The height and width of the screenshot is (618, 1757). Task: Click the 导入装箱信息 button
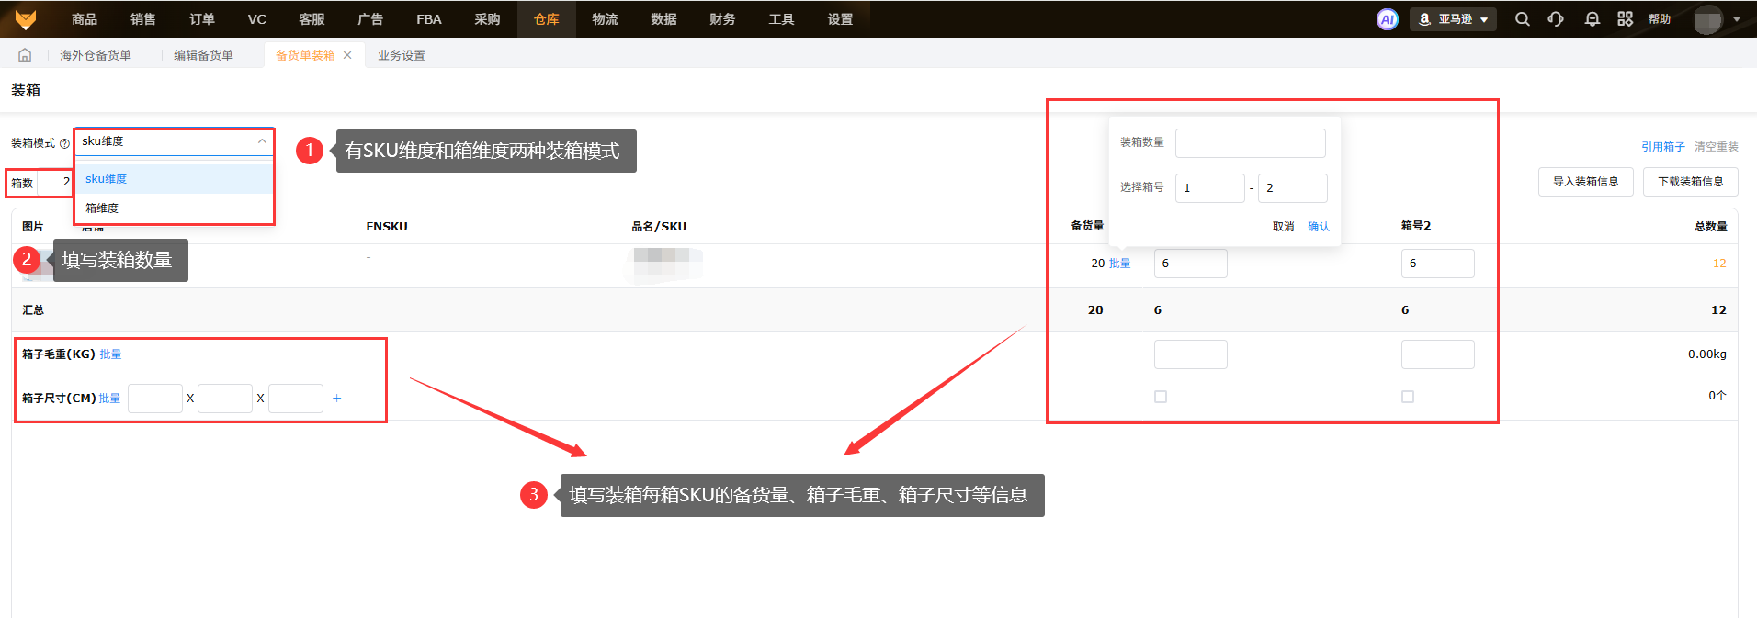pyautogui.click(x=1586, y=182)
